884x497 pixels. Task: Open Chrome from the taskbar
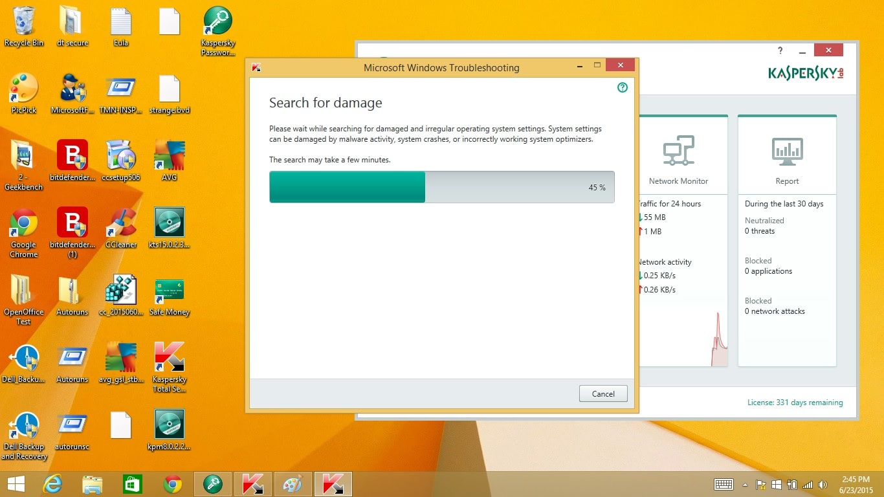click(x=172, y=484)
